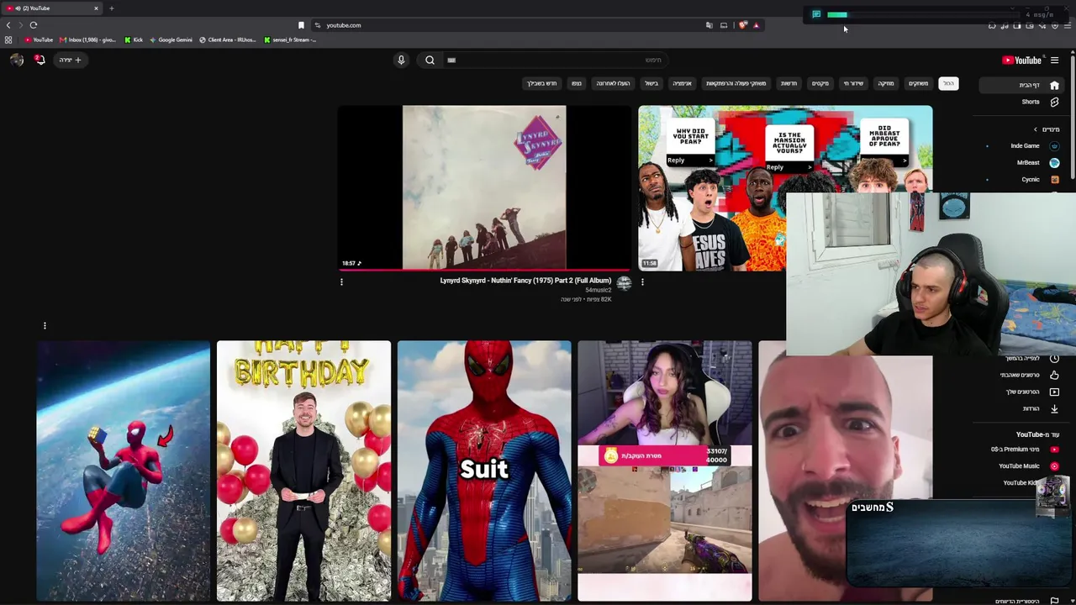Select the 'הועלו לאחרונה' filter chip
1076x605 pixels.
pyautogui.click(x=613, y=83)
